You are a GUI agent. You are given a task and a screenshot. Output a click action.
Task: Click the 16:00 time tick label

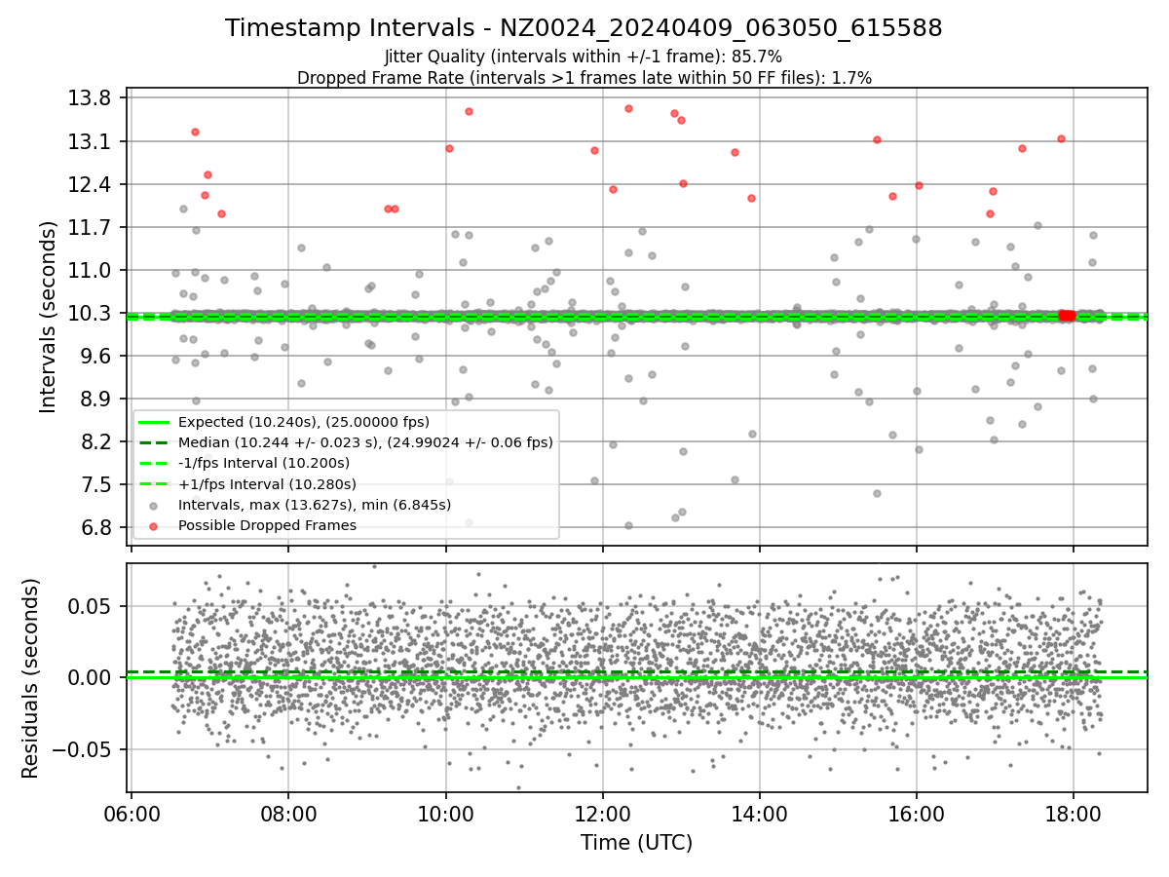916,813
